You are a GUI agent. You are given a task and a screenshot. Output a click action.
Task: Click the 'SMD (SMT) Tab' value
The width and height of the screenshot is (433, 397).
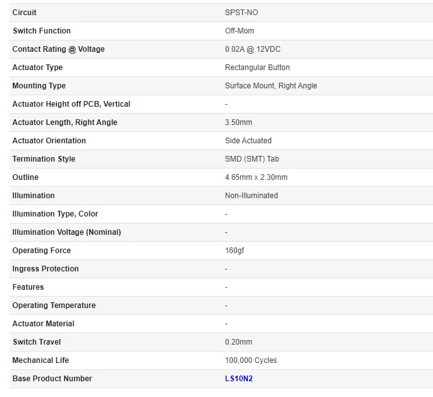pyautogui.click(x=252, y=159)
